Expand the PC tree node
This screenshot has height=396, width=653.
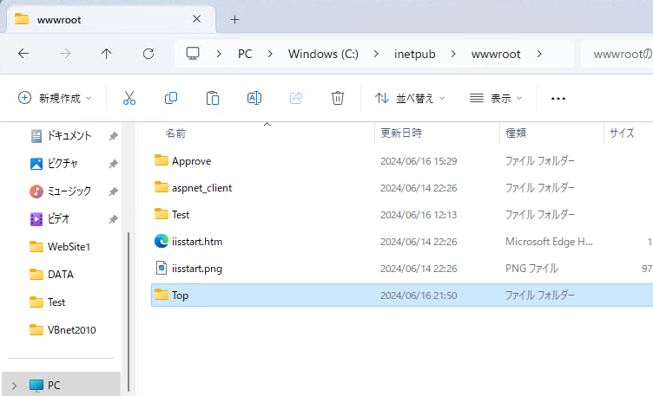[x=14, y=385]
